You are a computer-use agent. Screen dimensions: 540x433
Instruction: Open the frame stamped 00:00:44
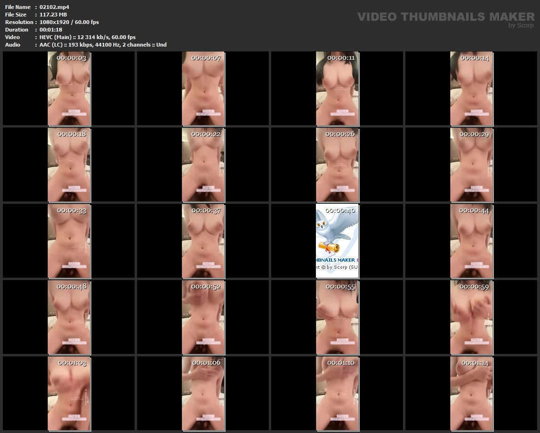click(x=471, y=241)
